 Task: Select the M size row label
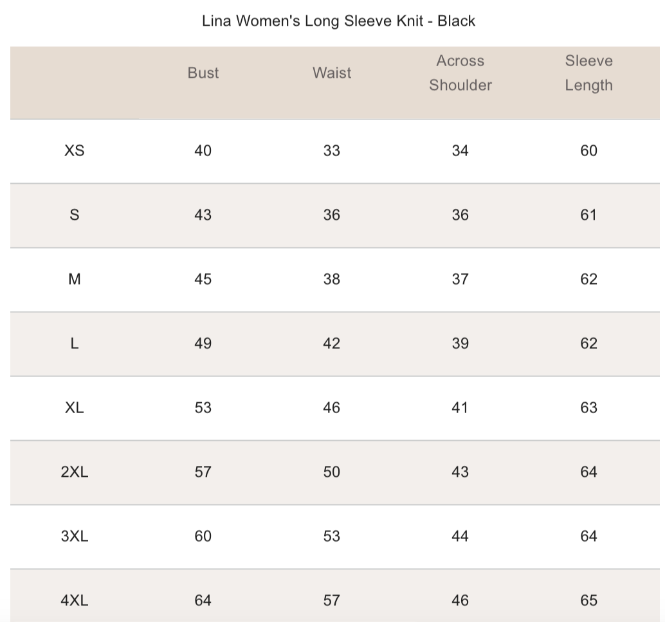coord(75,279)
